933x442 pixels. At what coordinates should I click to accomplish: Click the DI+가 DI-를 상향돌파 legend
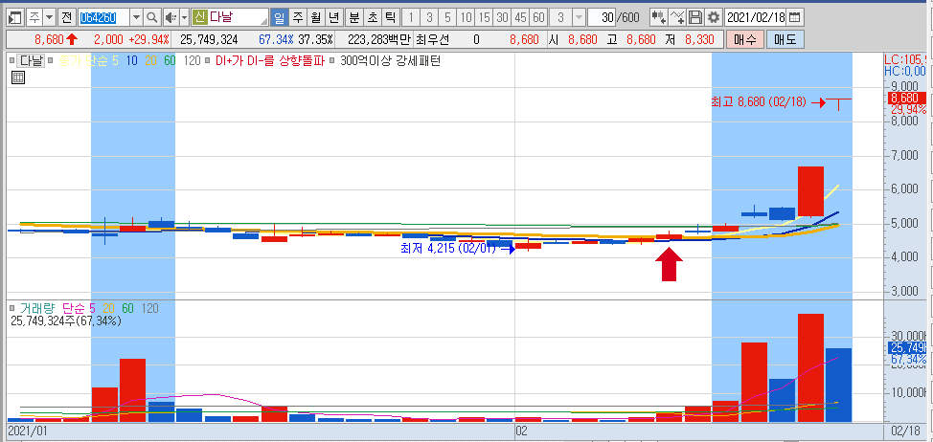coord(268,60)
